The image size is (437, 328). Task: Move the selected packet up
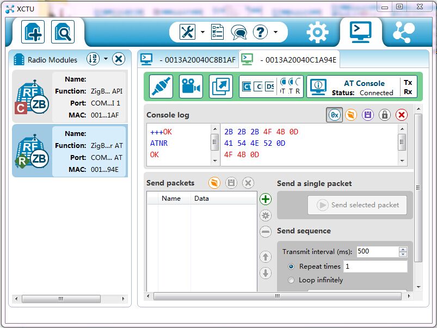266,257
